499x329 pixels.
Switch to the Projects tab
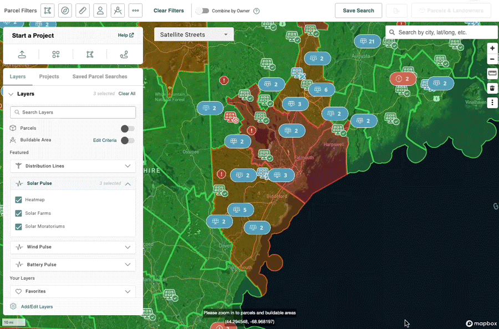point(49,76)
